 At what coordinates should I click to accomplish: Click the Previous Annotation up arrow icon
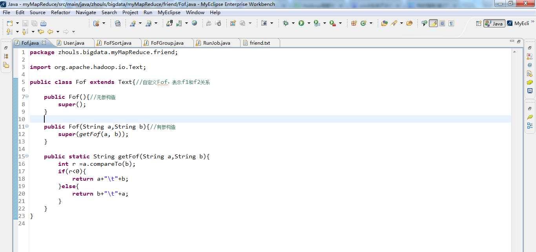tap(25, 32)
